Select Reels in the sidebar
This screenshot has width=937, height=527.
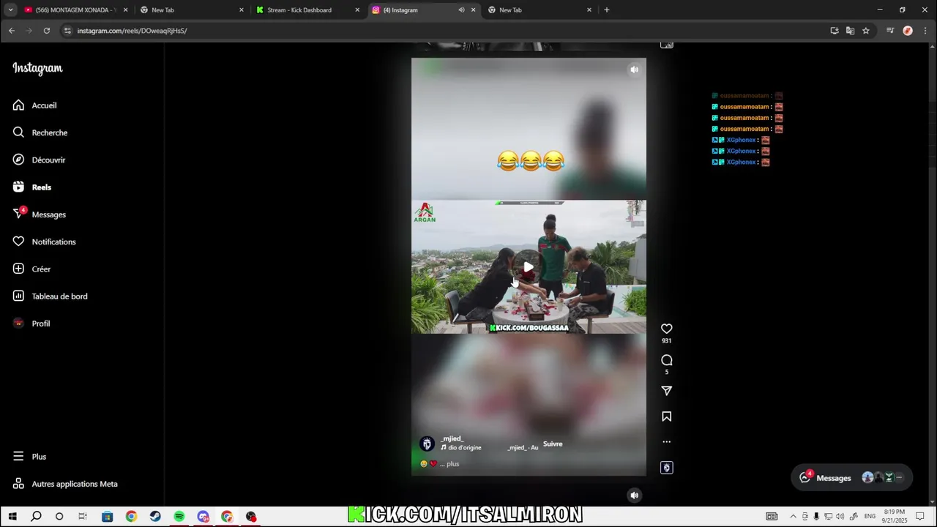coord(41,187)
